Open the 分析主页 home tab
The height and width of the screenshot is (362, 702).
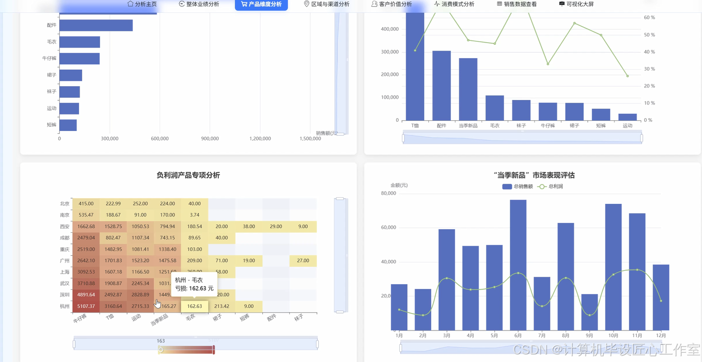142,4
